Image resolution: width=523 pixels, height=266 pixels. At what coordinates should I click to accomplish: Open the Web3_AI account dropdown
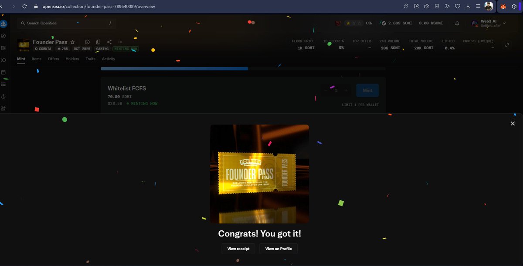(x=488, y=24)
